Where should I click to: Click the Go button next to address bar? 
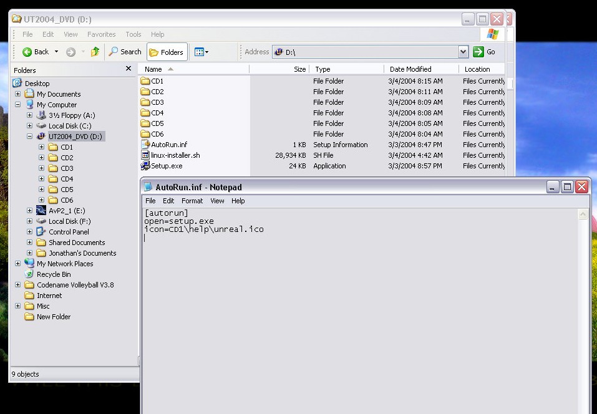coord(484,52)
